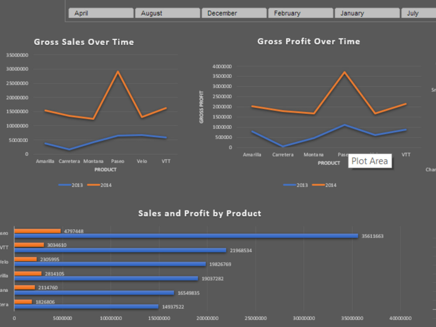Select the January slicer button

(367, 13)
